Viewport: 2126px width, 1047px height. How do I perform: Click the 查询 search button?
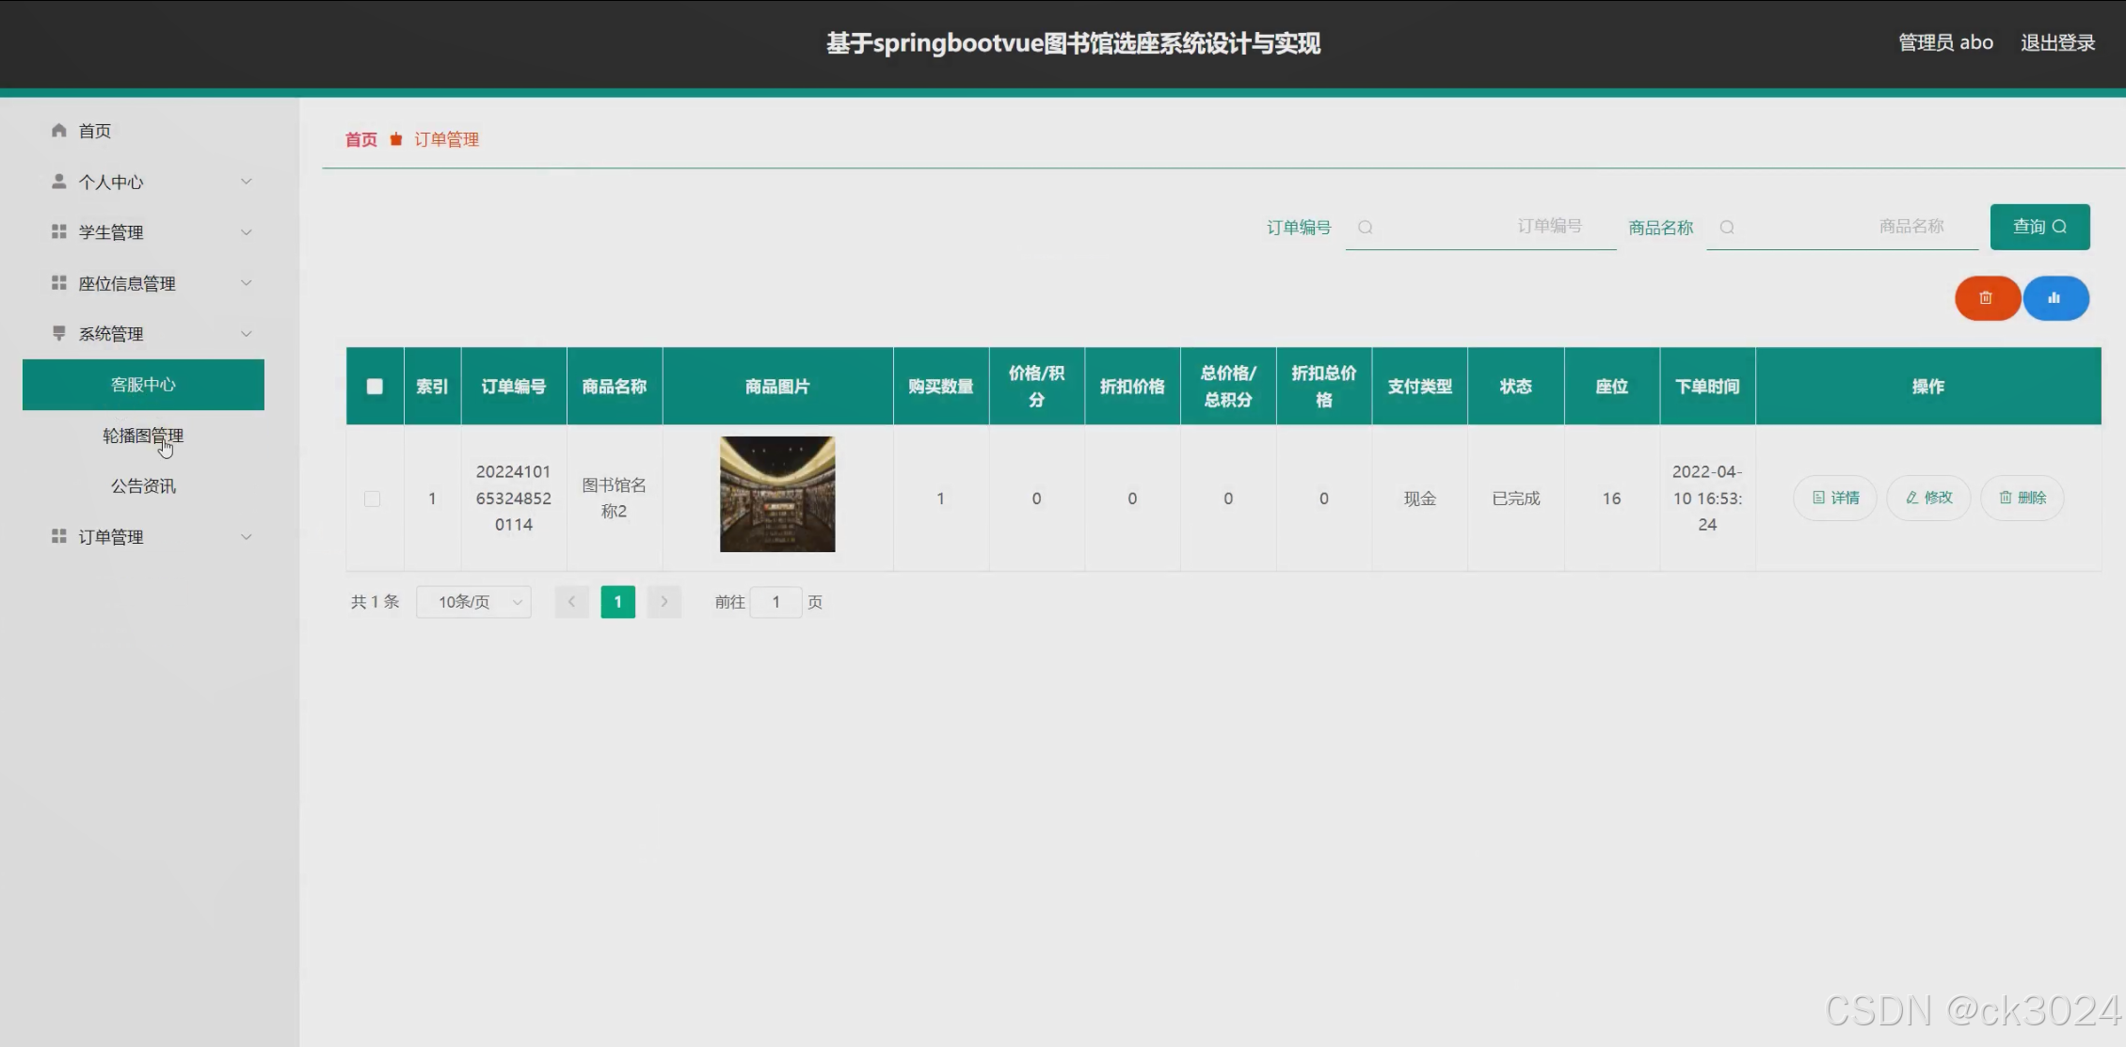2039,227
